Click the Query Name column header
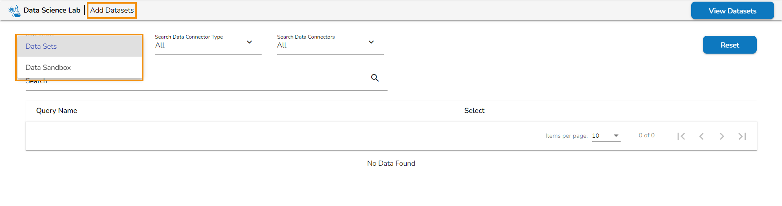 click(57, 111)
